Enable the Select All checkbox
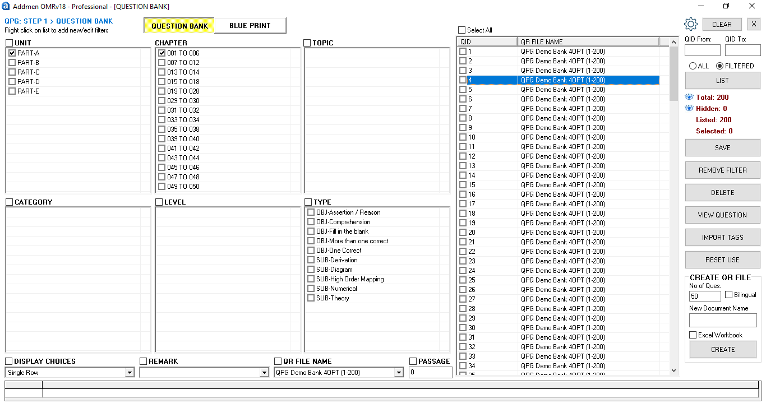The height and width of the screenshot is (408, 766). coord(462,30)
